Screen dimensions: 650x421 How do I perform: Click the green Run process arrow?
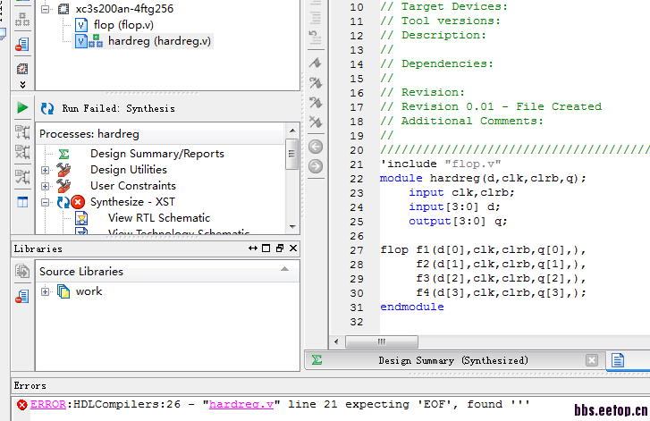coord(22,108)
